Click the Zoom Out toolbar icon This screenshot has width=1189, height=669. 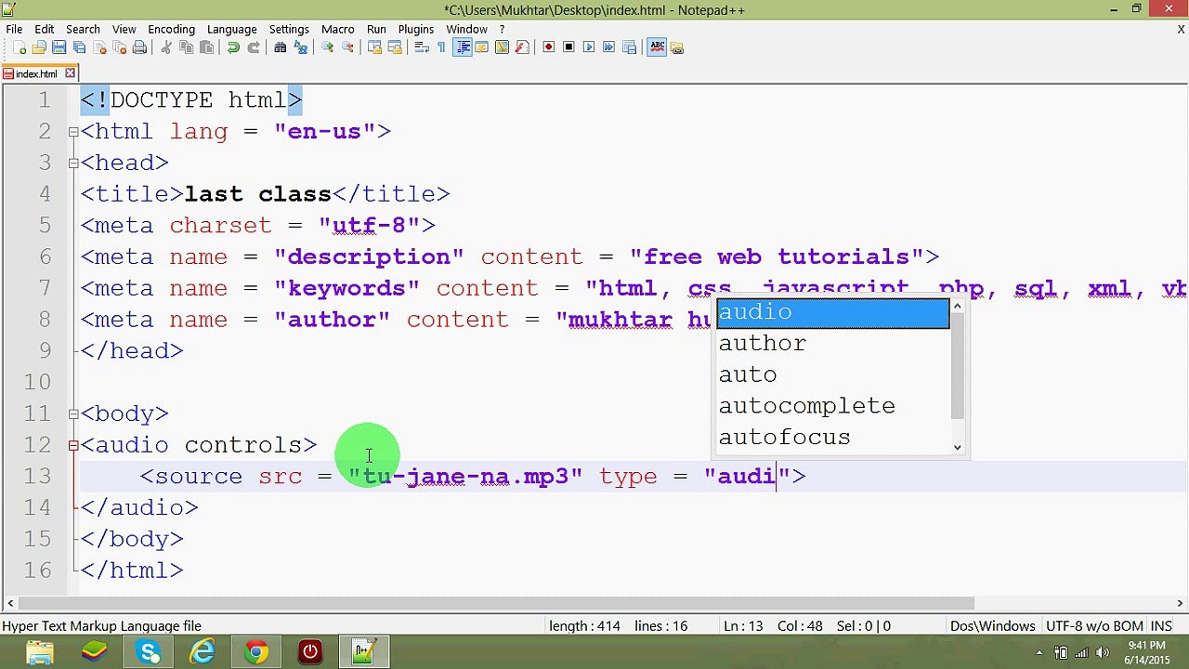click(347, 47)
